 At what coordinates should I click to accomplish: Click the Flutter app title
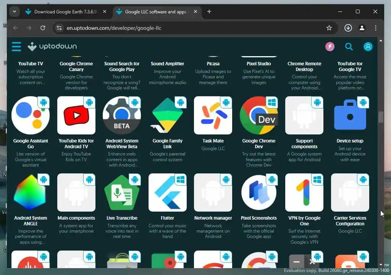pos(167,218)
